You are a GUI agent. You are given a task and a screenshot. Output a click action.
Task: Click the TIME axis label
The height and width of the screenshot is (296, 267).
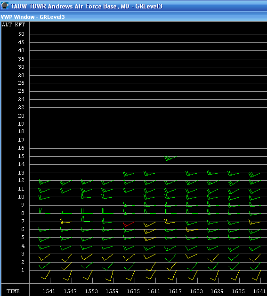(x=13, y=291)
